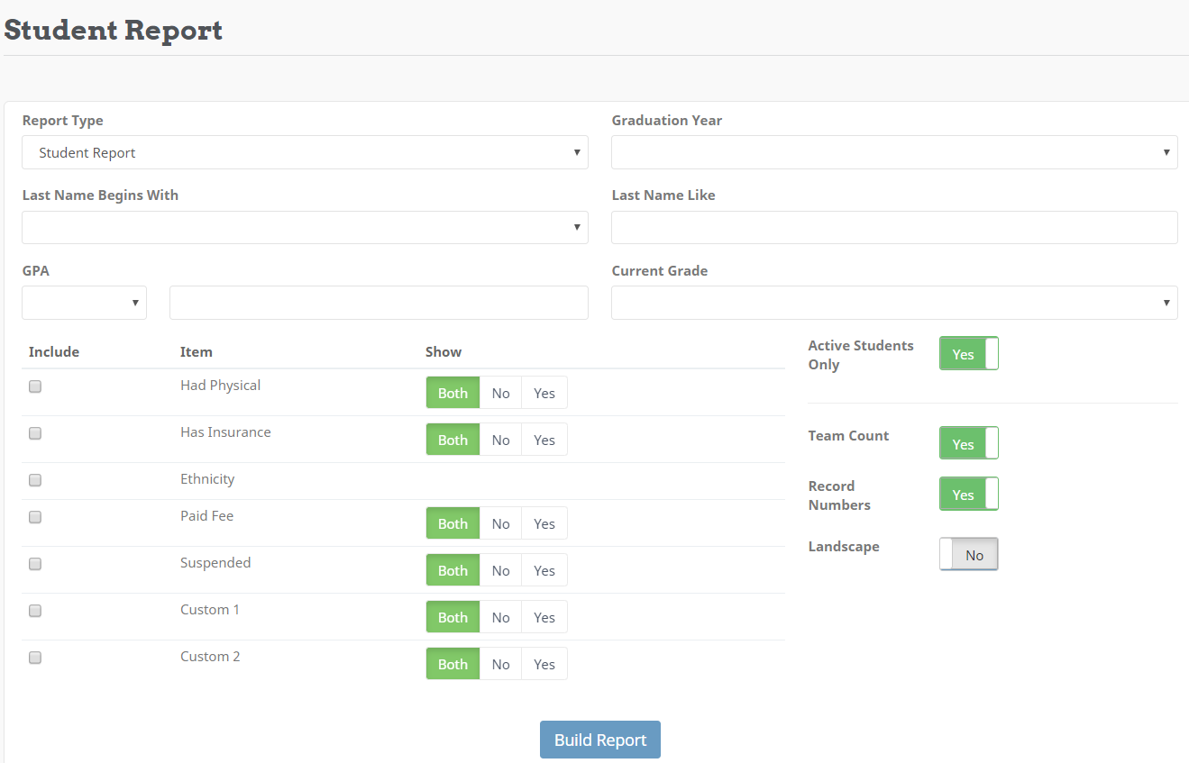
Task: Check the Had Physical include checkbox
Action: click(35, 386)
